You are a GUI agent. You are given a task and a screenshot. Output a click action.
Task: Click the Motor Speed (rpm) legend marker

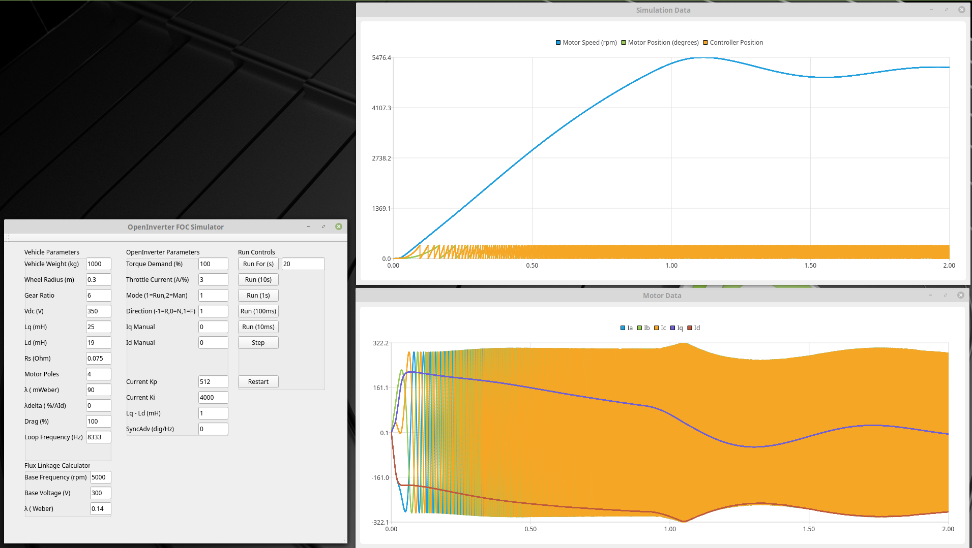(x=558, y=43)
